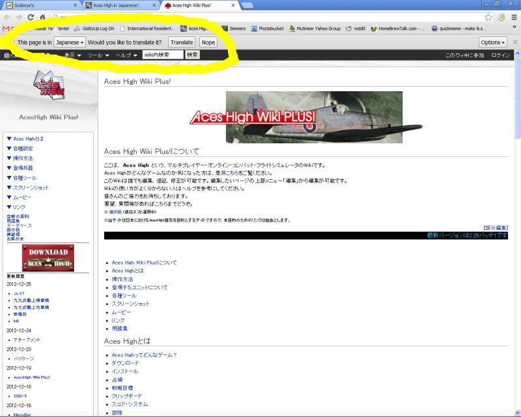Screen dimensions: 521x417
Task: Open the 九九式艦上爆撃機 link
Action: point(31,300)
